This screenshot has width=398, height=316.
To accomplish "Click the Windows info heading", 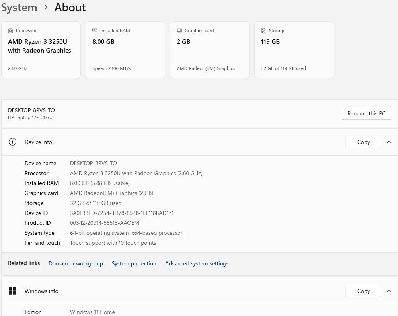I will point(41,291).
